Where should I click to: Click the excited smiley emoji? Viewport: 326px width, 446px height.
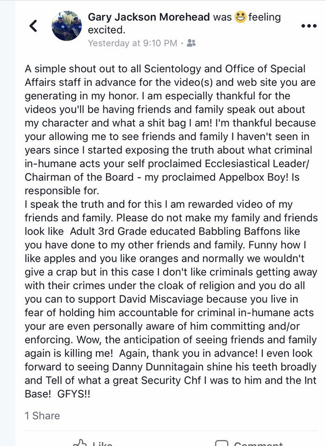(x=240, y=17)
